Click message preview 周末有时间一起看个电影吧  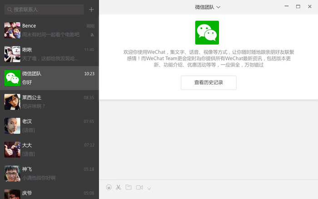point(51,35)
